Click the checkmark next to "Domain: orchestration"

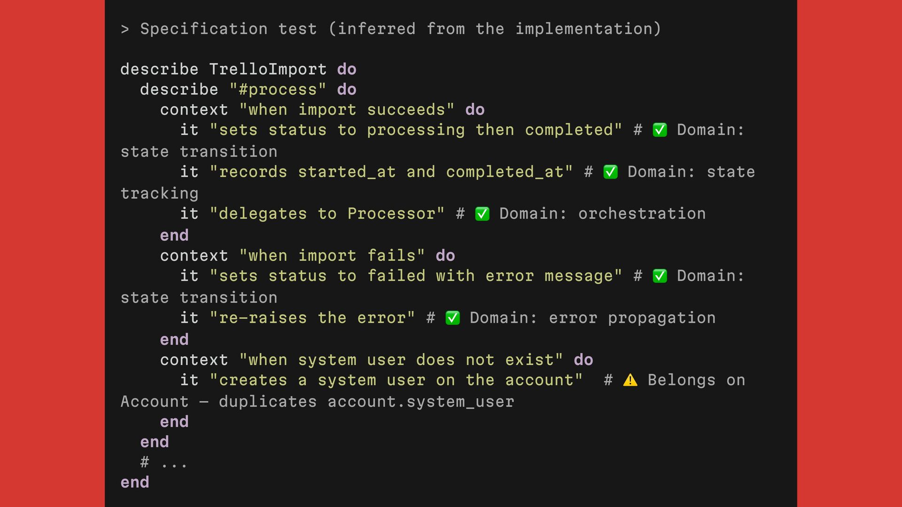(x=482, y=214)
